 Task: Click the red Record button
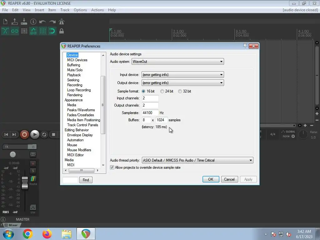click(24, 134)
